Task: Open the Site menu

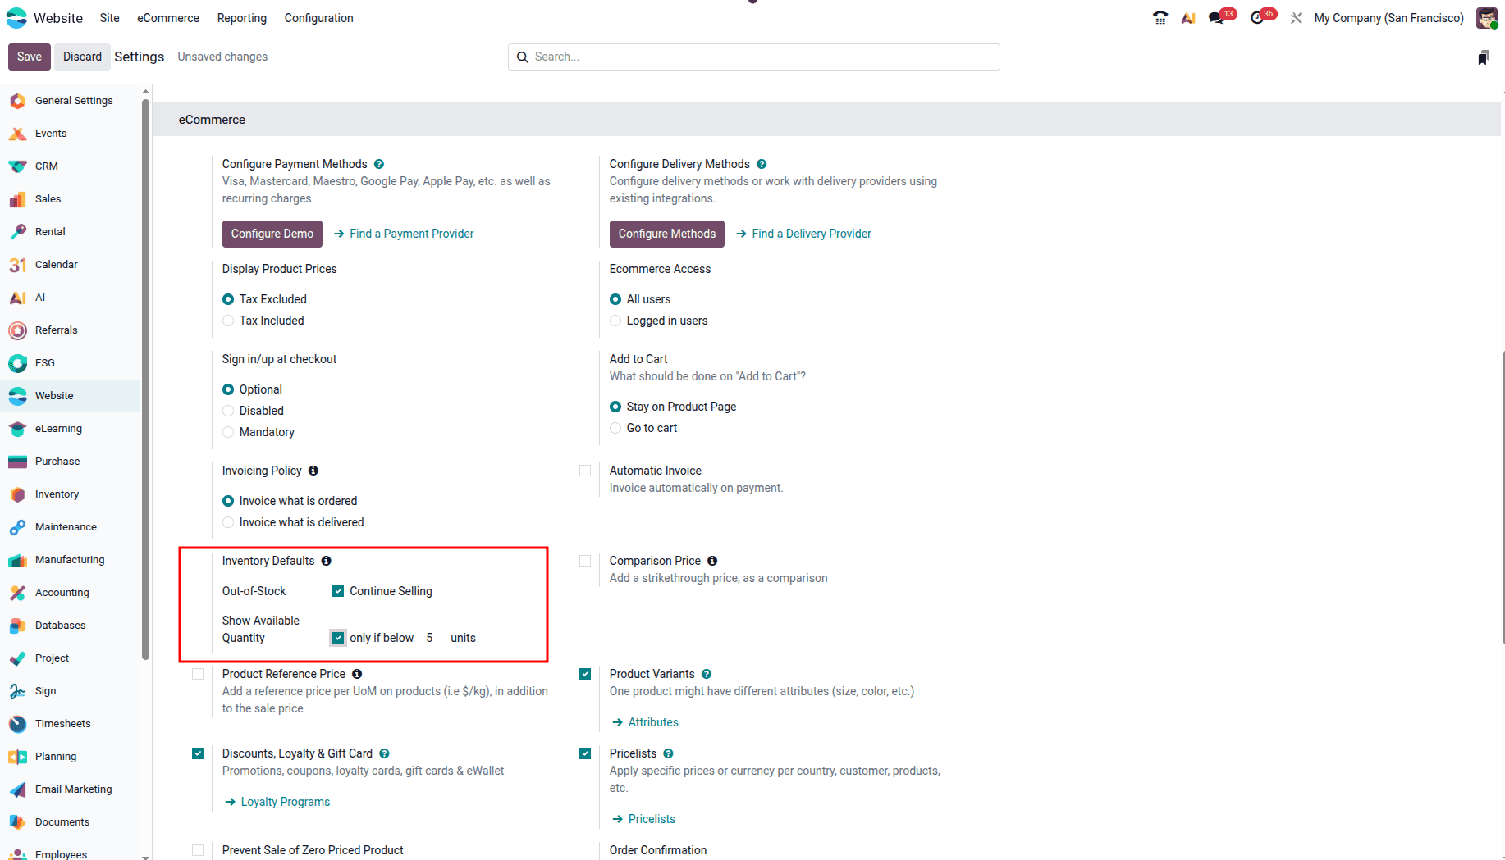Action: point(109,18)
